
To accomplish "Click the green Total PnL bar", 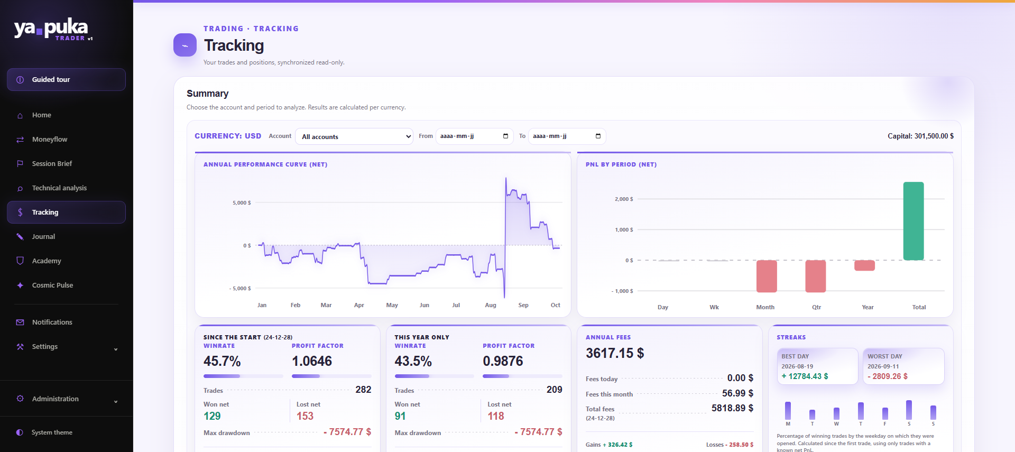I will (914, 221).
